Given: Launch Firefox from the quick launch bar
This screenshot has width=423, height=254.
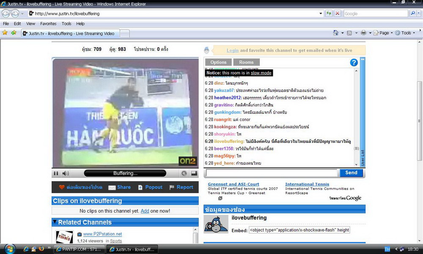Looking at the screenshot, I should tap(41, 248).
